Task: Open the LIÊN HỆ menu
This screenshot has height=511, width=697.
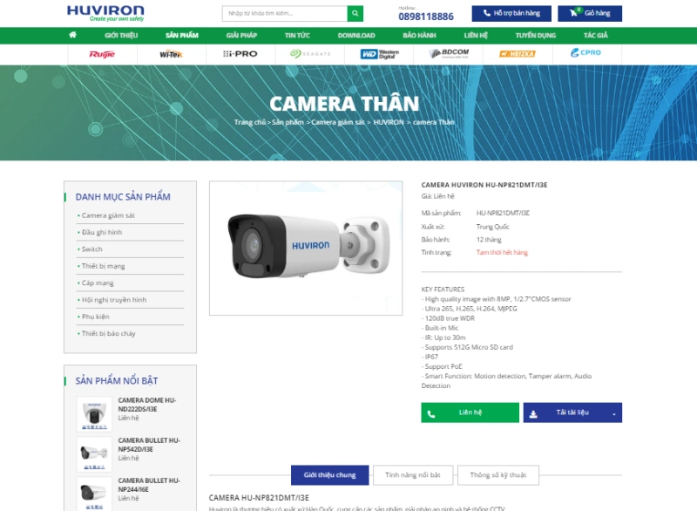Action: [476, 36]
